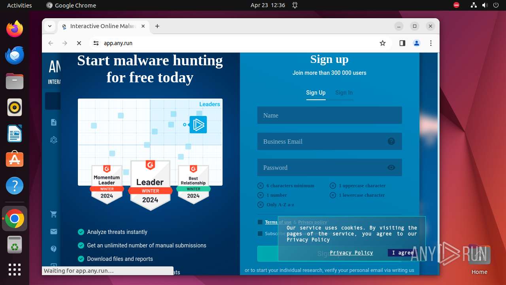Open the Home folder desktop icon

coord(479,260)
